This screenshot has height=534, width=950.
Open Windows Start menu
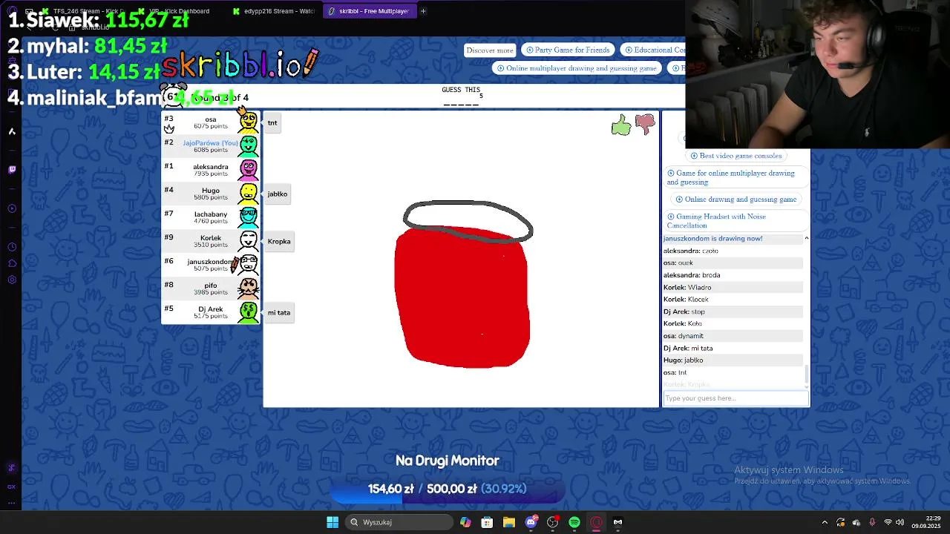[x=332, y=522]
